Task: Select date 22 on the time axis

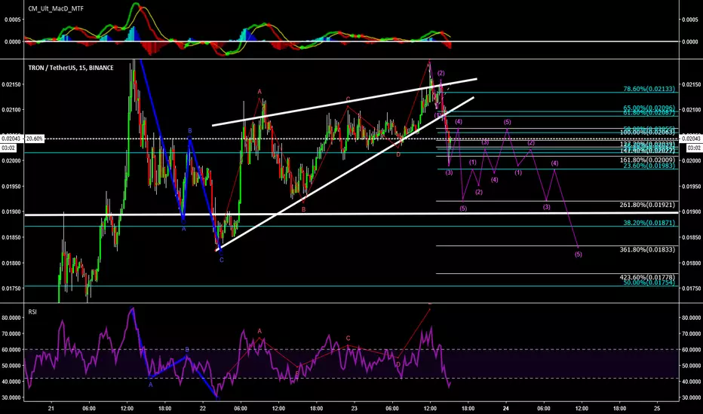Action: (203, 408)
